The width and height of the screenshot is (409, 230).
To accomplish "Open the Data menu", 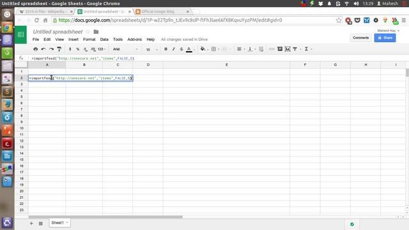I will pos(104,40).
